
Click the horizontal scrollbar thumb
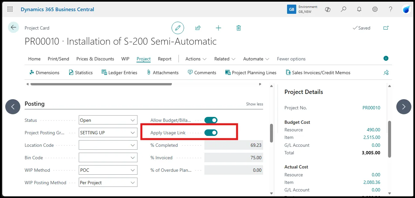(101, 84)
